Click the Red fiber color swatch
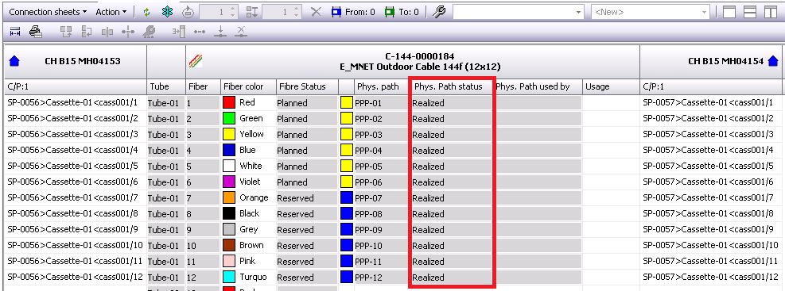 (229, 103)
